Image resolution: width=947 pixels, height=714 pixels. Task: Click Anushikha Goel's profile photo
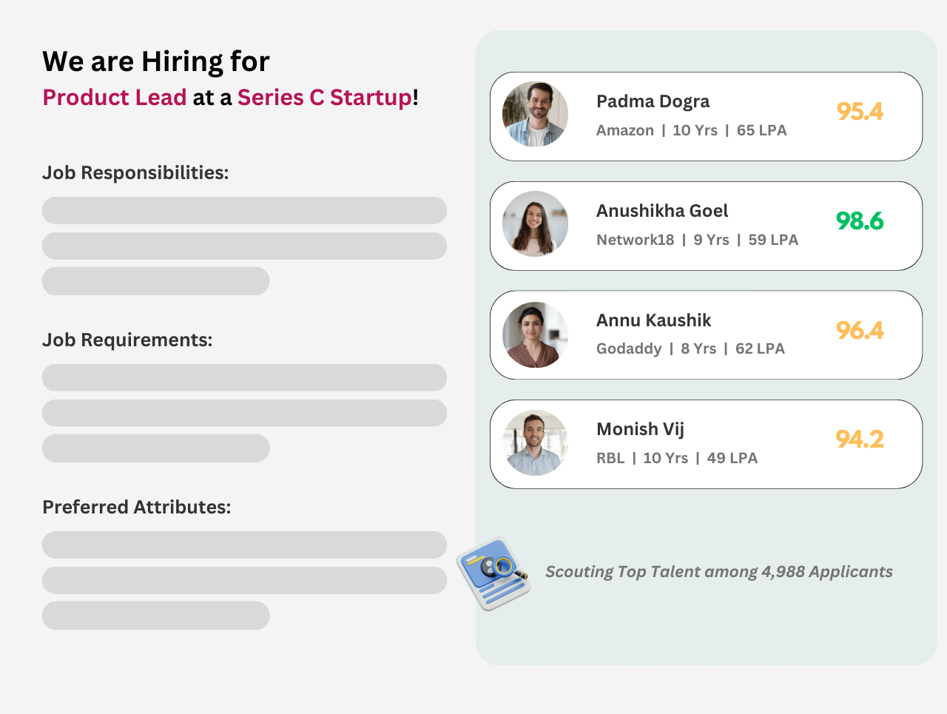point(535,224)
